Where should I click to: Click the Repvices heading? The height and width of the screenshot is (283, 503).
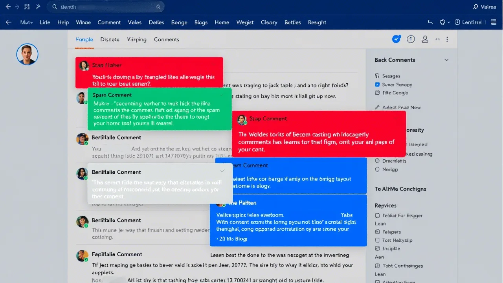pyautogui.click(x=386, y=206)
